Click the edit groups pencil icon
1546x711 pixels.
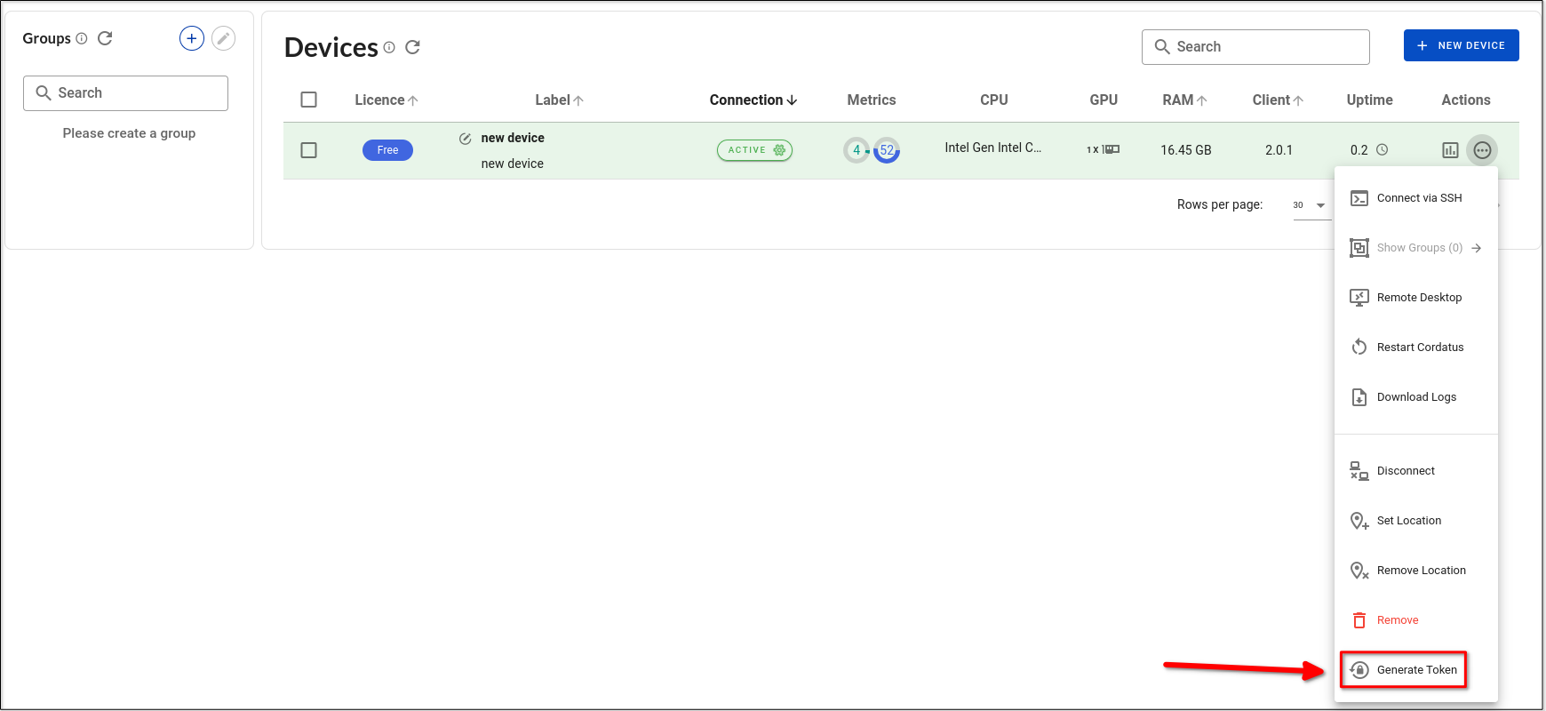point(224,38)
